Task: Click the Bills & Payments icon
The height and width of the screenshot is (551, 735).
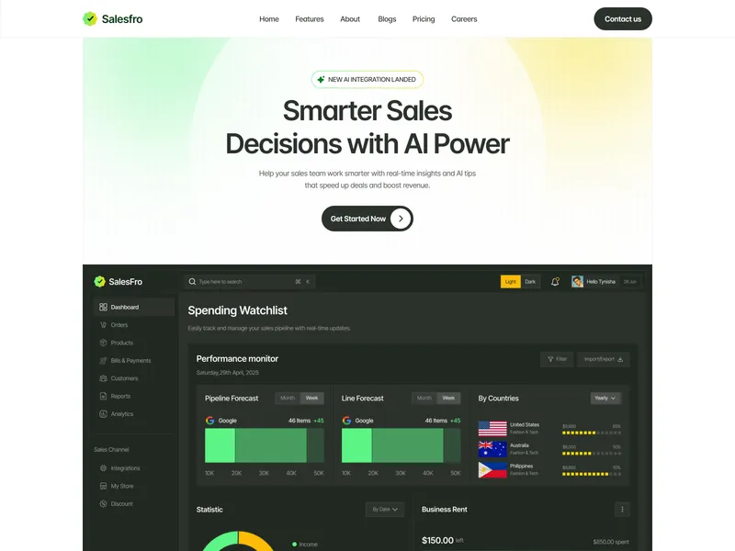Action: tap(103, 360)
